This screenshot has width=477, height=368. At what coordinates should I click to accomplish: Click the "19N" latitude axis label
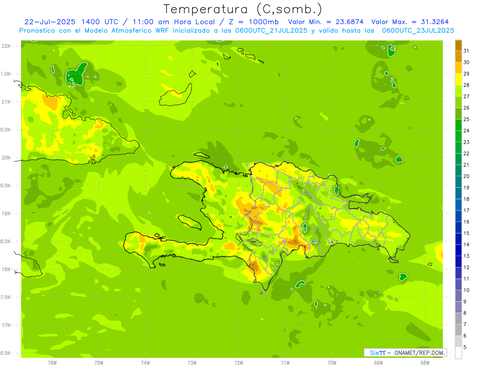(6, 214)
